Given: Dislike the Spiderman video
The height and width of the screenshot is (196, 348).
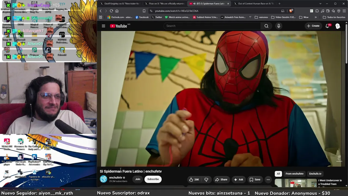Looking at the screenshot, I should point(206,179).
